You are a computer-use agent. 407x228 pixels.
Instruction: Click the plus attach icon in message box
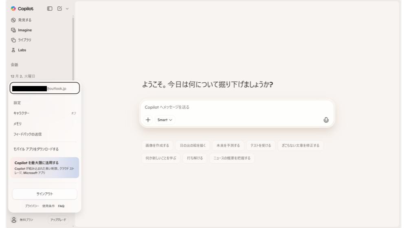click(148, 120)
